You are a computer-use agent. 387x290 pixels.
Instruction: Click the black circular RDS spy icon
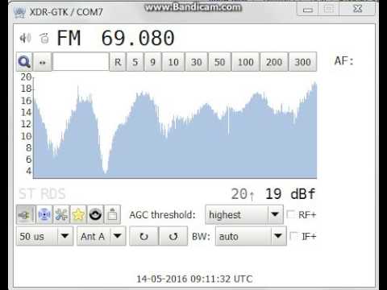point(95,214)
